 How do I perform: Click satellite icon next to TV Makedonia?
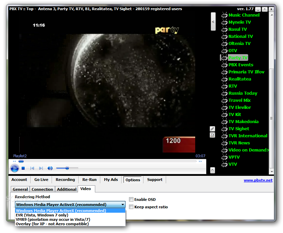pyautogui.click(x=224, y=122)
